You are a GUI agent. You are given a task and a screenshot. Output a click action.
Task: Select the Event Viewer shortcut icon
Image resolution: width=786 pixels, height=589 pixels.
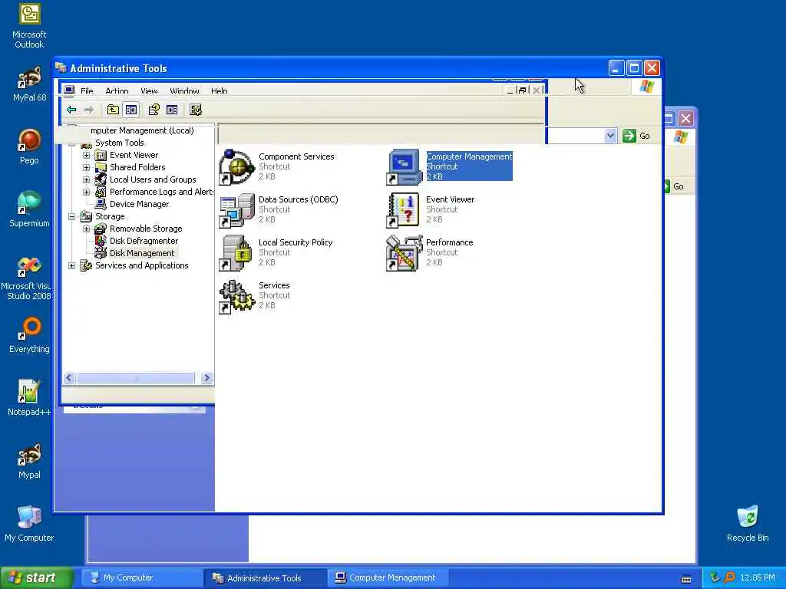click(404, 210)
